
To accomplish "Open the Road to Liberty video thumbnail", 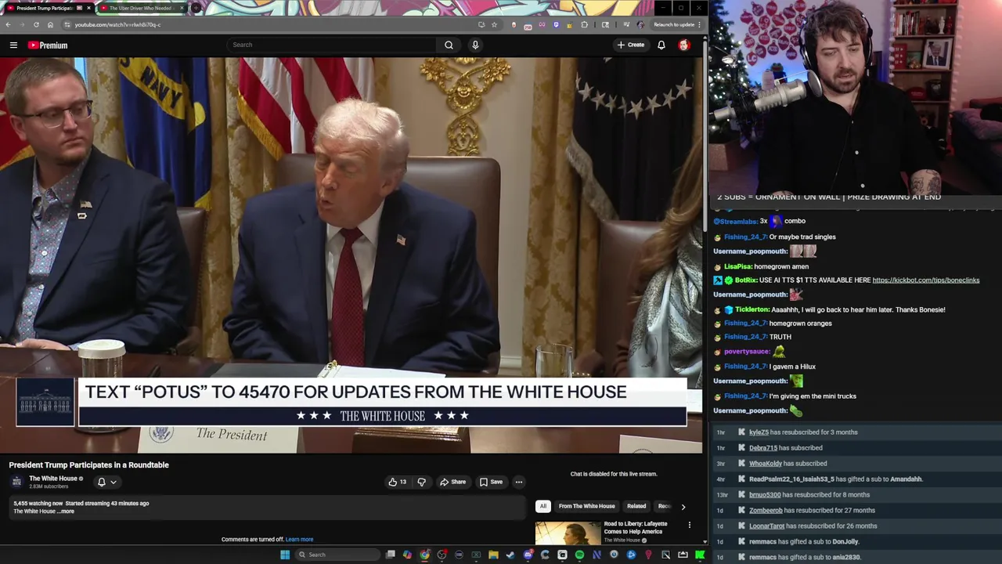I will point(568,533).
